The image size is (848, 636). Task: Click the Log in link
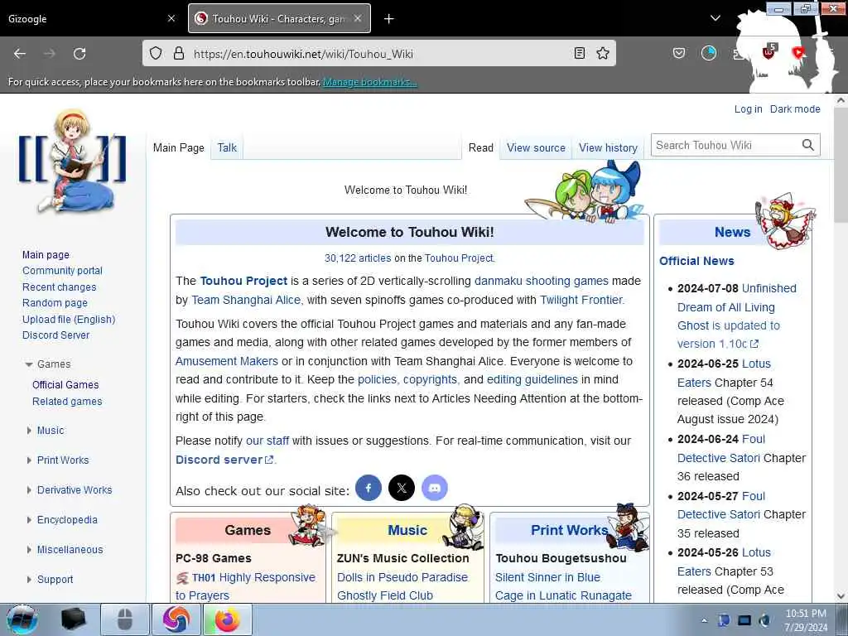(x=748, y=109)
